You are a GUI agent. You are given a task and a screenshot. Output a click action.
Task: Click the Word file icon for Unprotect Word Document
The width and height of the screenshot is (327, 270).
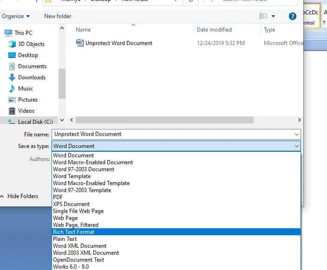click(x=80, y=43)
